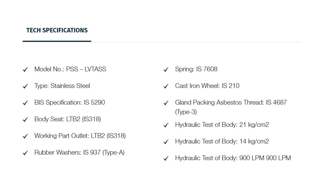Image resolution: width=329 pixels, height=185 pixels.
Task: Click checkmark icon beside Model No. PSS – LVTASS
Action: 25,70
